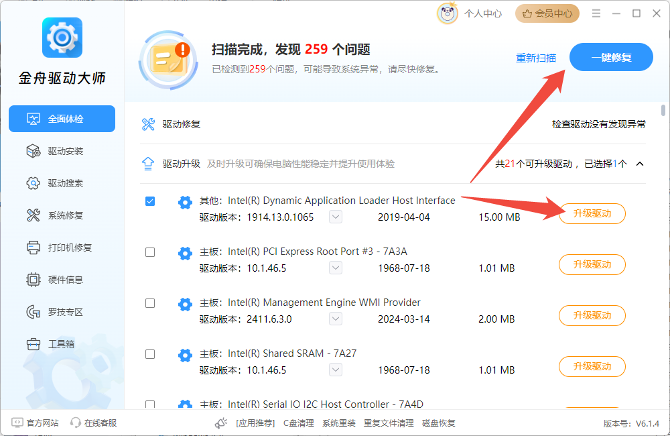
Task: Open the 驱动搜索 sidebar section
Action: click(62, 183)
